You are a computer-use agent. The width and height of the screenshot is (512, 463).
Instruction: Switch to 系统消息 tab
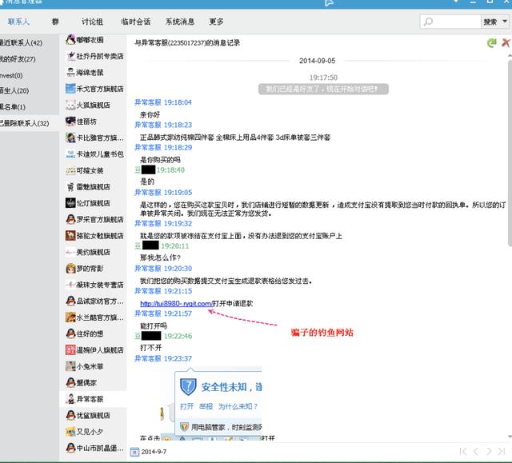[x=180, y=22]
